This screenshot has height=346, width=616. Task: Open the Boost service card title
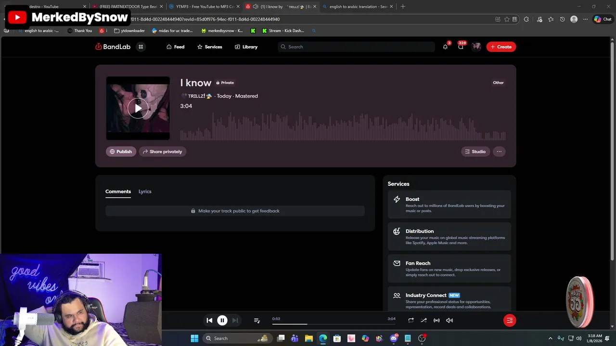pos(412,199)
